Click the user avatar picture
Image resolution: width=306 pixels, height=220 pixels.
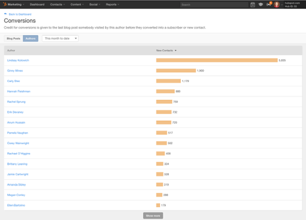(x=276, y=5)
